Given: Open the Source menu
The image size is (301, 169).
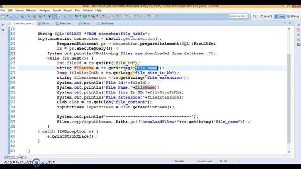Looking at the screenshot, I should pyautogui.click(x=19, y=10).
